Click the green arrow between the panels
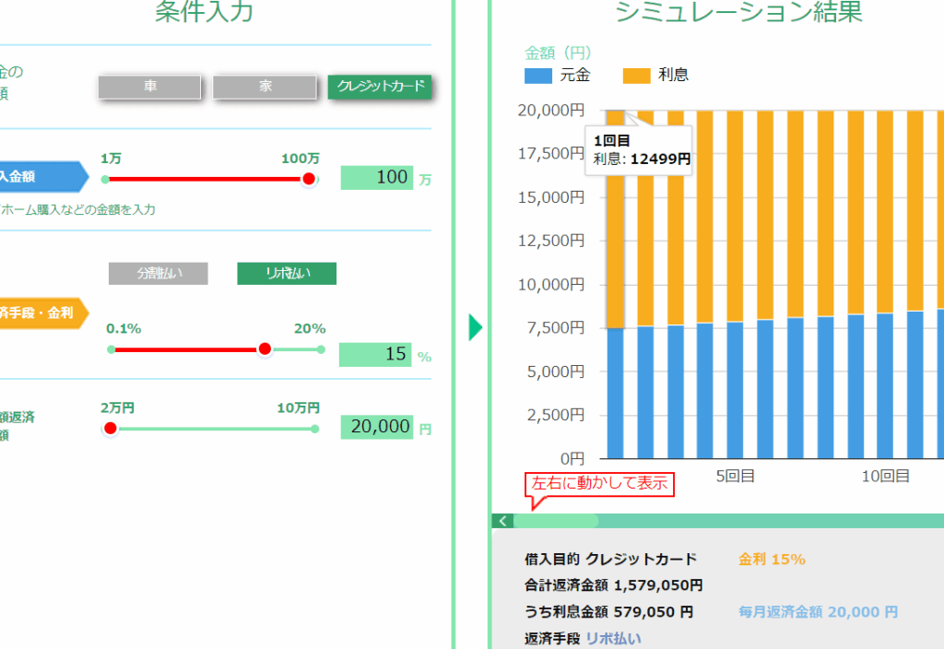The width and height of the screenshot is (944, 649). [x=475, y=327]
